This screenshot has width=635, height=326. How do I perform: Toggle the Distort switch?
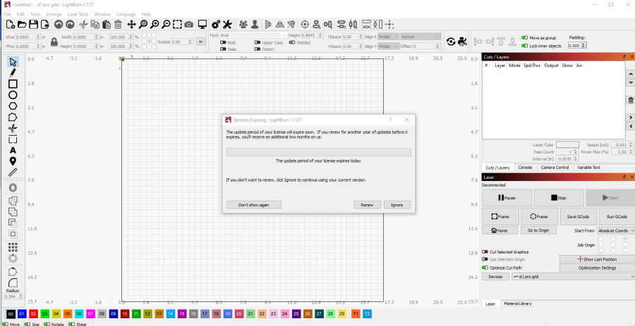tap(258, 49)
